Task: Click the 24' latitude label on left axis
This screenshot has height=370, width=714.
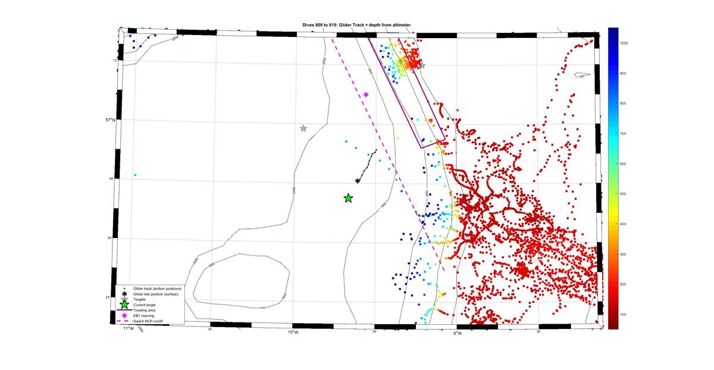Action: click(x=108, y=297)
